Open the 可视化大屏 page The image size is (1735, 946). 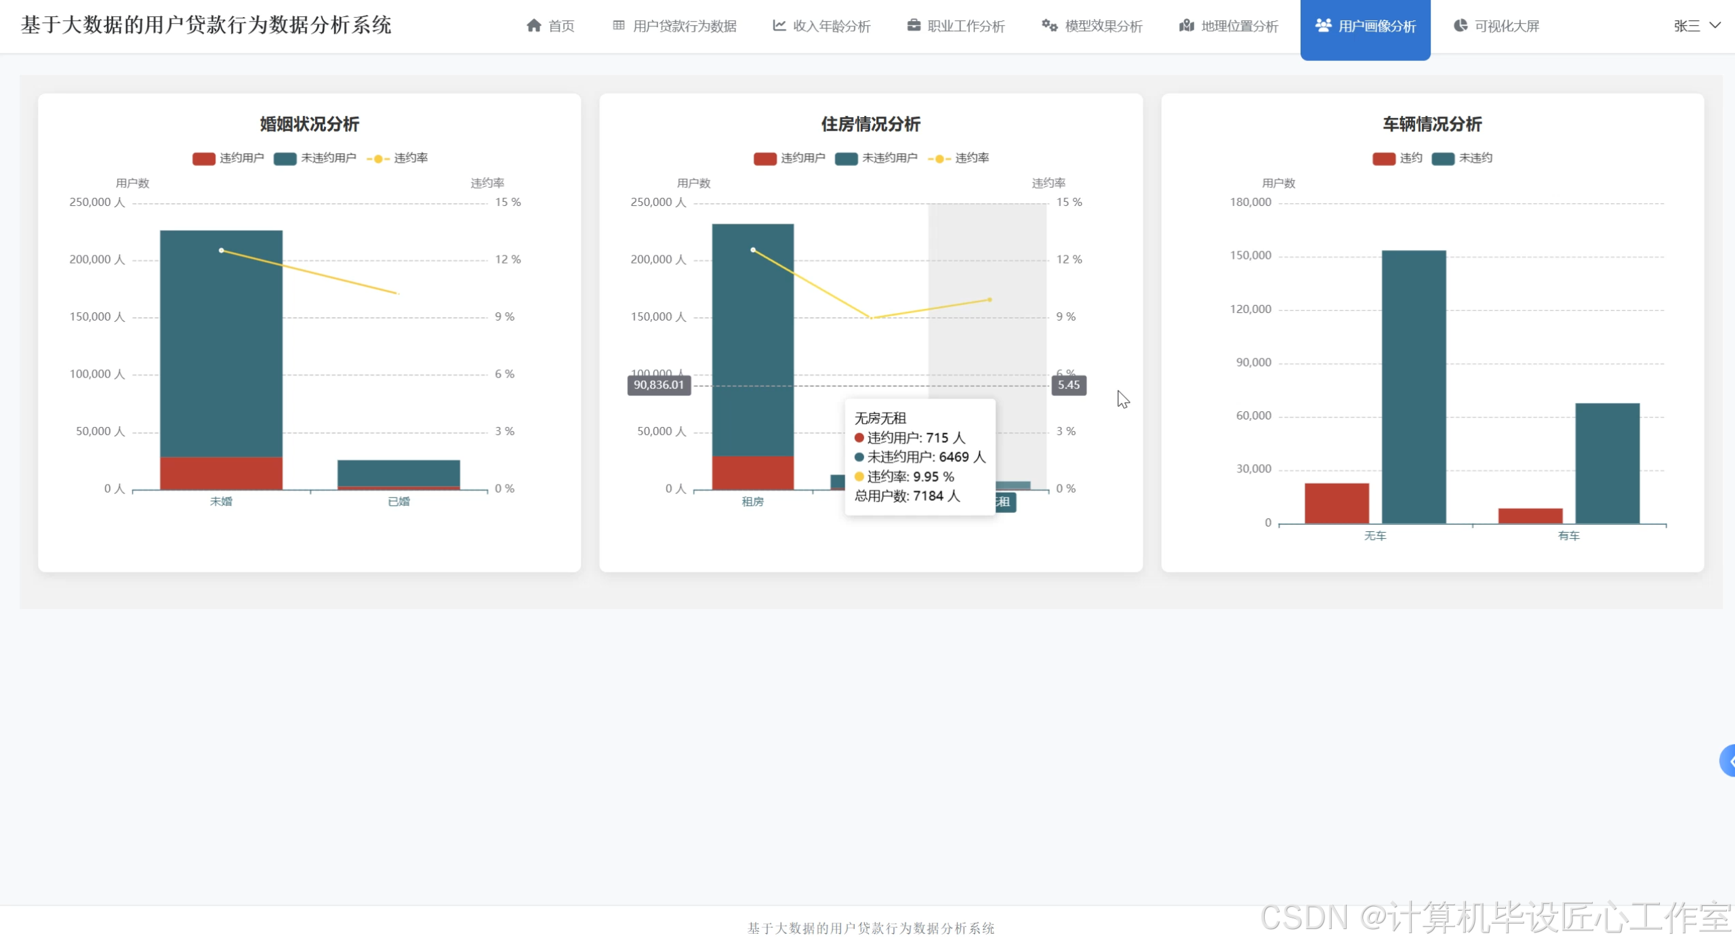(x=1496, y=26)
